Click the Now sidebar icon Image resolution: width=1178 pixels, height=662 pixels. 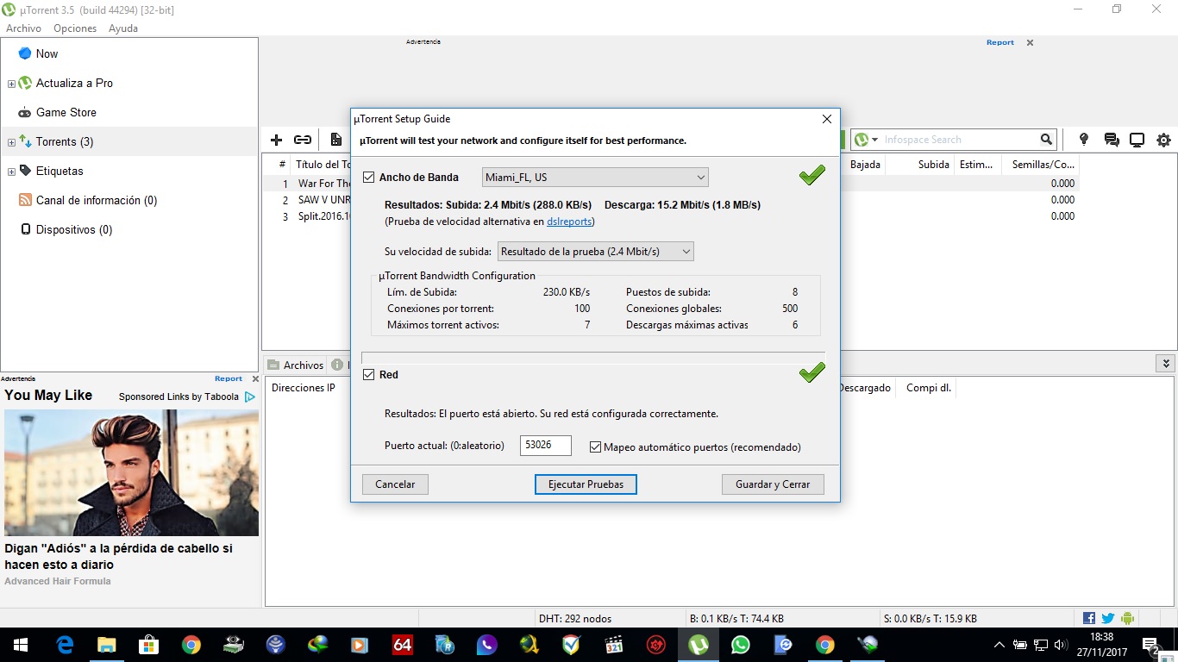pyautogui.click(x=25, y=53)
